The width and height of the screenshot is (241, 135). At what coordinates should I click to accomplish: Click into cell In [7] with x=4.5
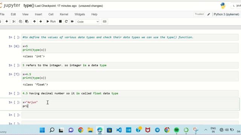(130, 76)
